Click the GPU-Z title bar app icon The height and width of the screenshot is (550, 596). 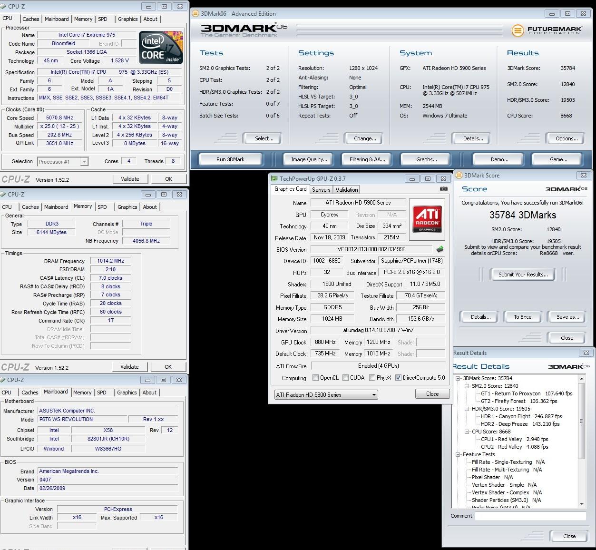[274, 179]
